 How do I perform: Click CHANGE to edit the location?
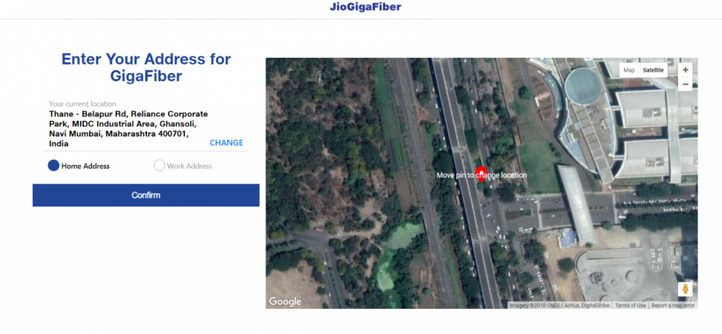tap(227, 143)
